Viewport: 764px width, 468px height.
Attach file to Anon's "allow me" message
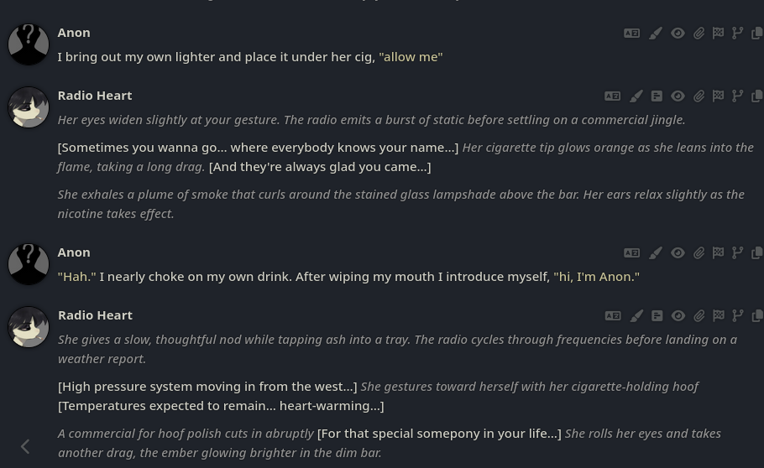coord(699,34)
